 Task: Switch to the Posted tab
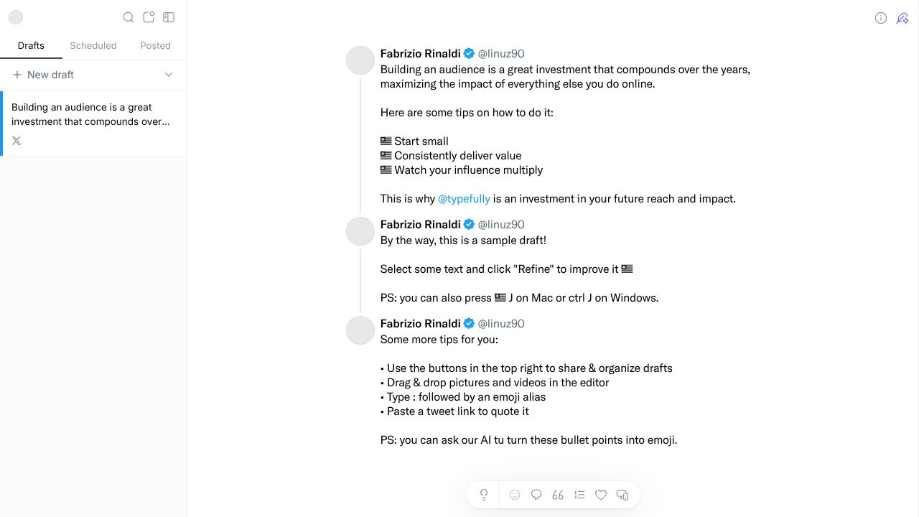point(155,45)
